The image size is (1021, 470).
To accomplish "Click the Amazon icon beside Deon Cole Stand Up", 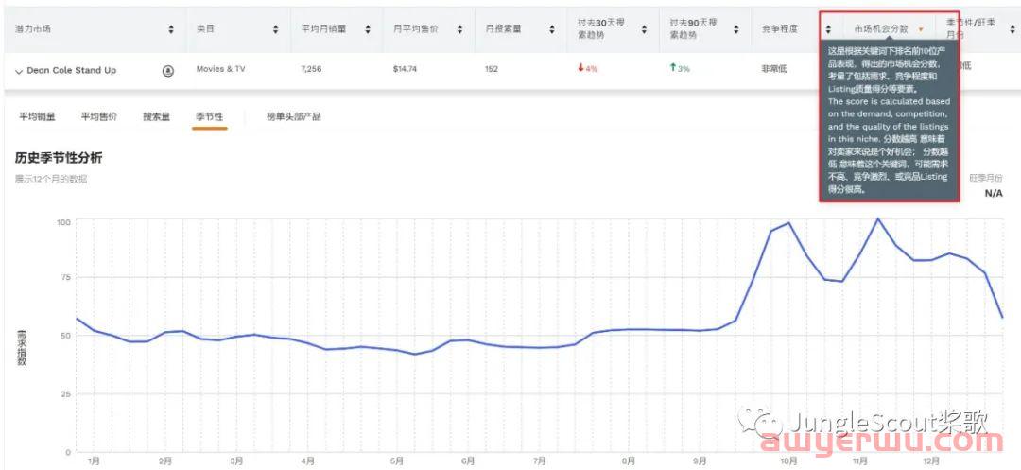I will click(168, 70).
